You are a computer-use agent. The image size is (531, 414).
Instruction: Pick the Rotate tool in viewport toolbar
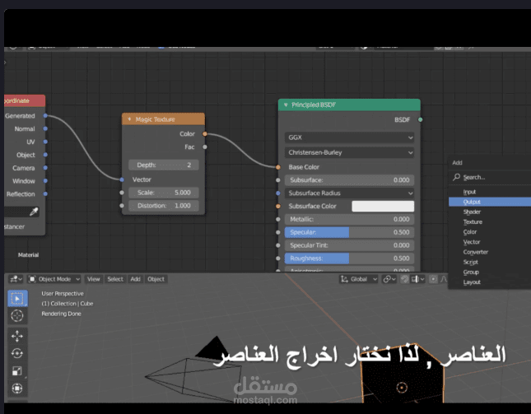pyautogui.click(x=17, y=353)
